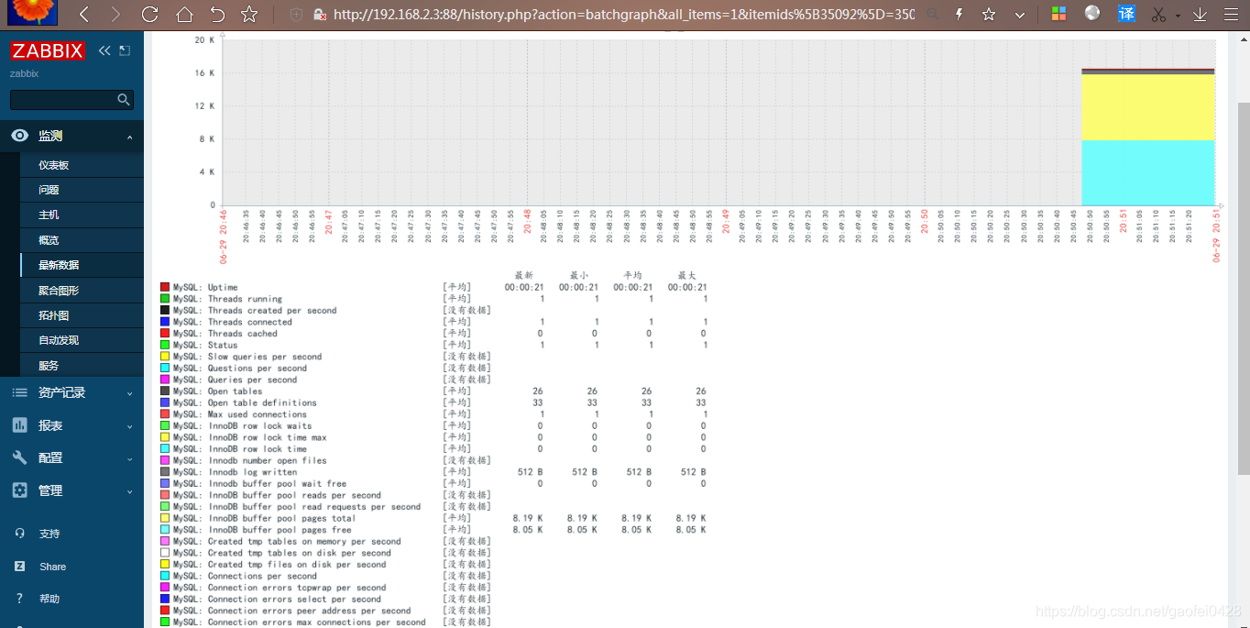Toggle sidebar auto-hide icon
Screen dimensions: 1250x628
tap(125, 51)
